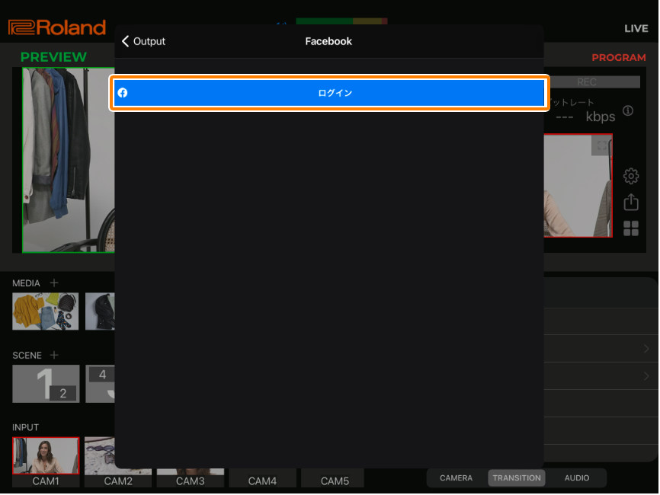
Task: Add new media with plus icon
Action: (54, 283)
